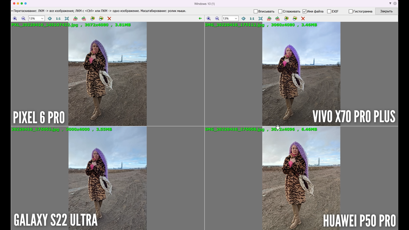This screenshot has width=409, height=230.
Task: Rotate right pane image 90° clockwise
Action: (x=278, y=18)
